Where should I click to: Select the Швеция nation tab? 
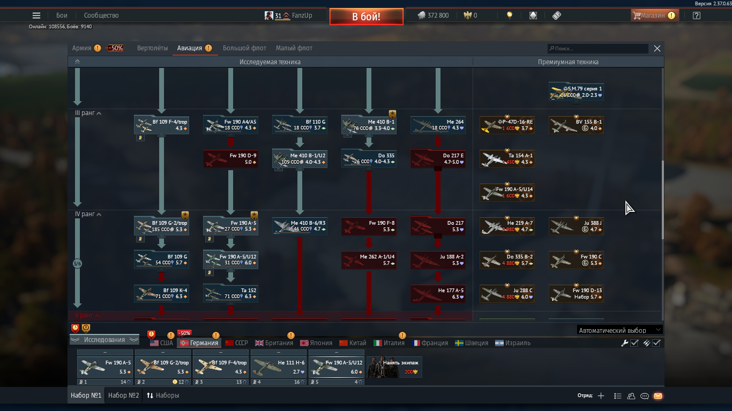coord(472,343)
